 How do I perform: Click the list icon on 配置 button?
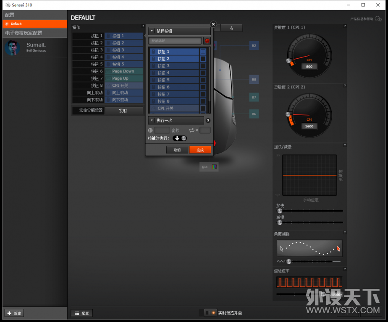[x=77, y=313]
